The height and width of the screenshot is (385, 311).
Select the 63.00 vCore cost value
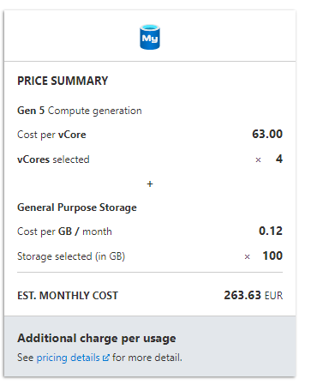[267, 134]
